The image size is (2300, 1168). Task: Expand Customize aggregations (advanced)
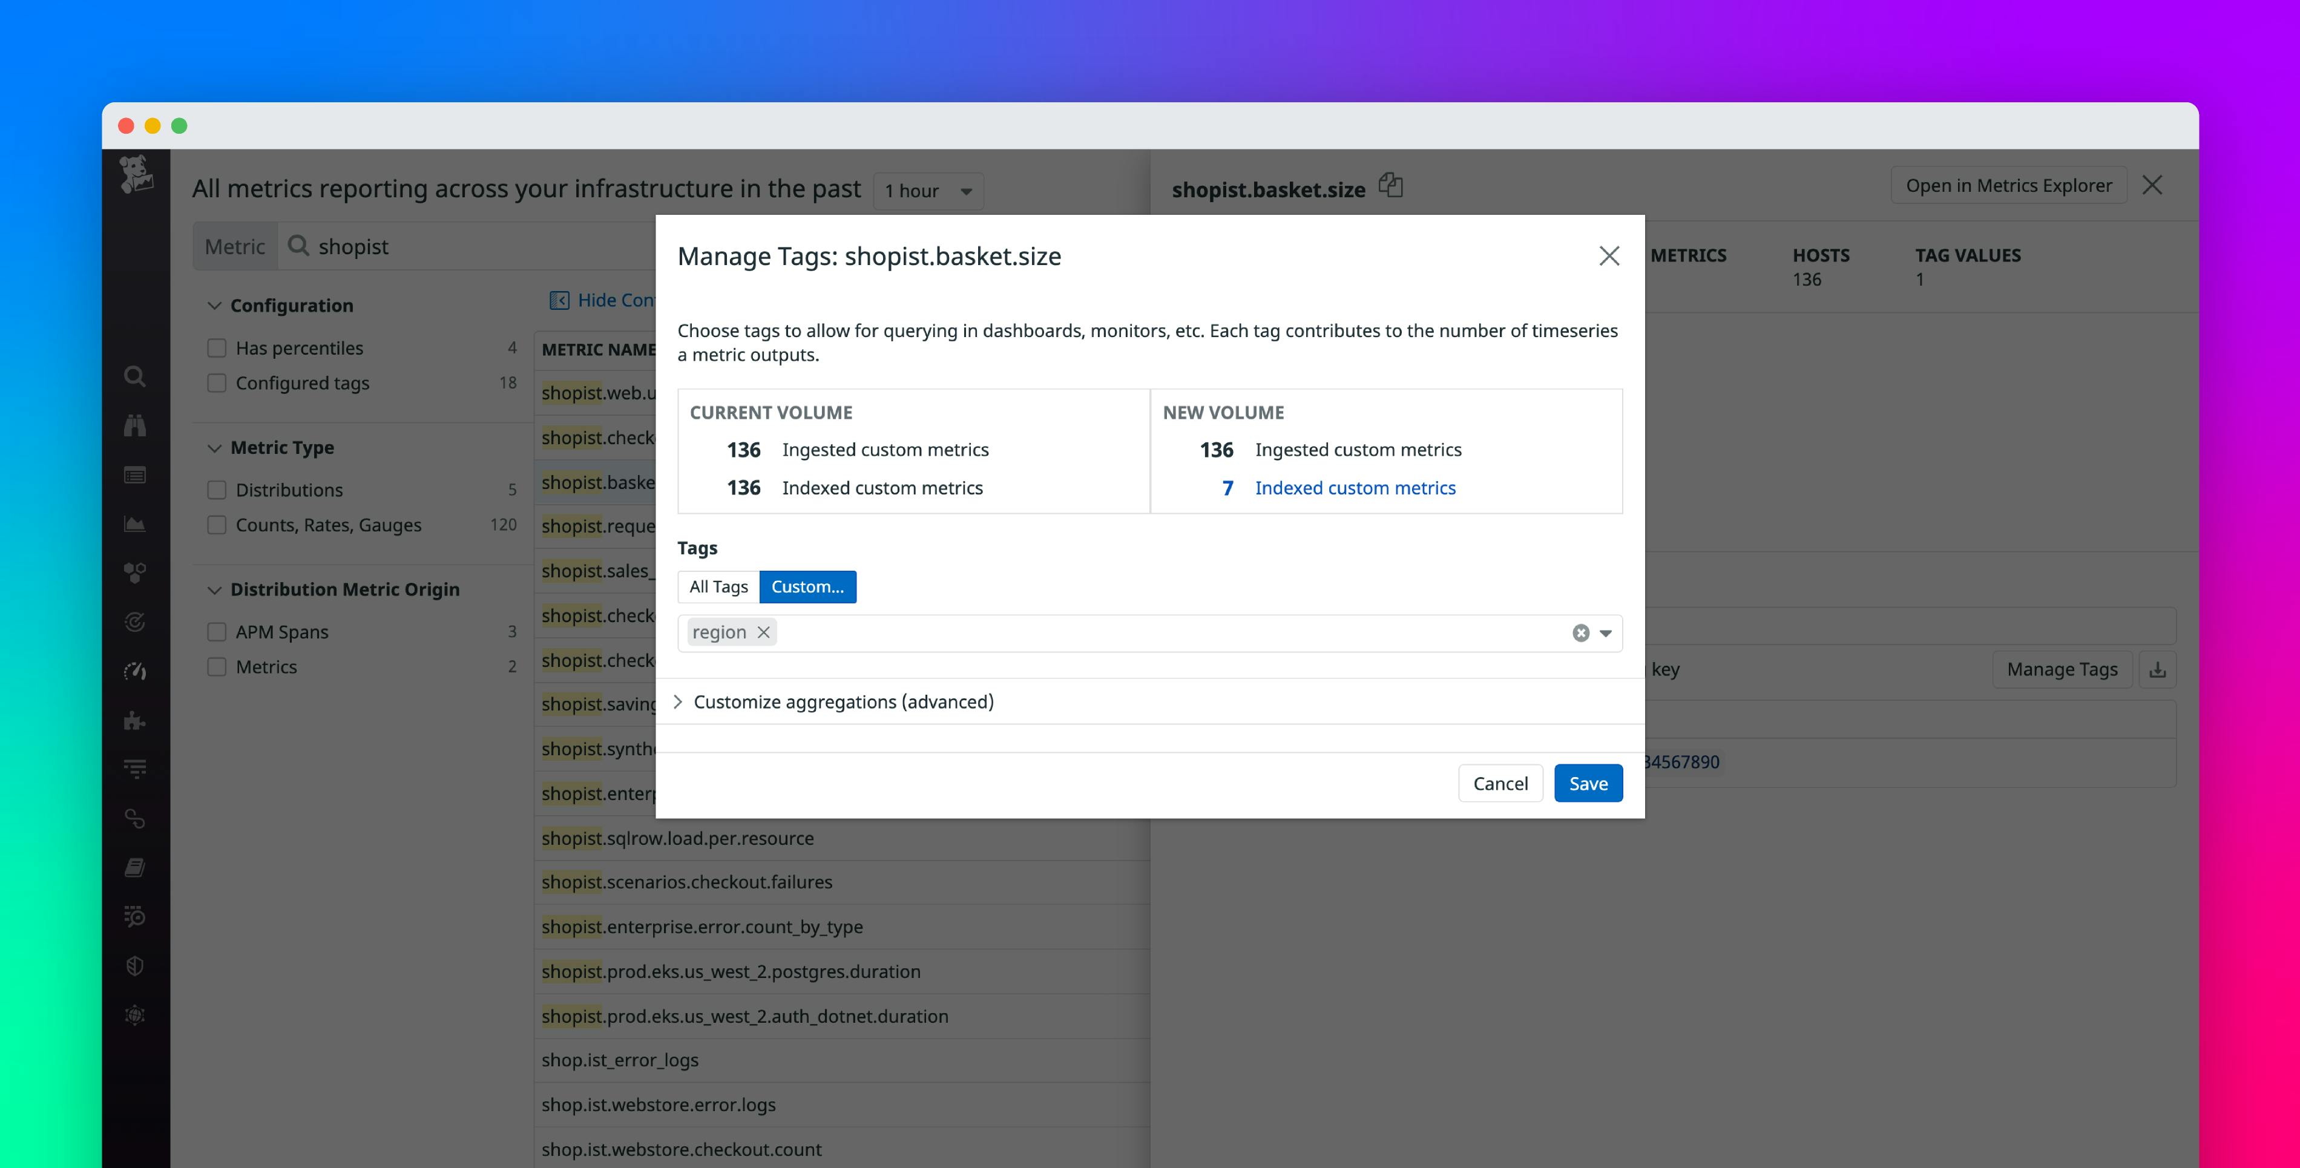point(844,702)
